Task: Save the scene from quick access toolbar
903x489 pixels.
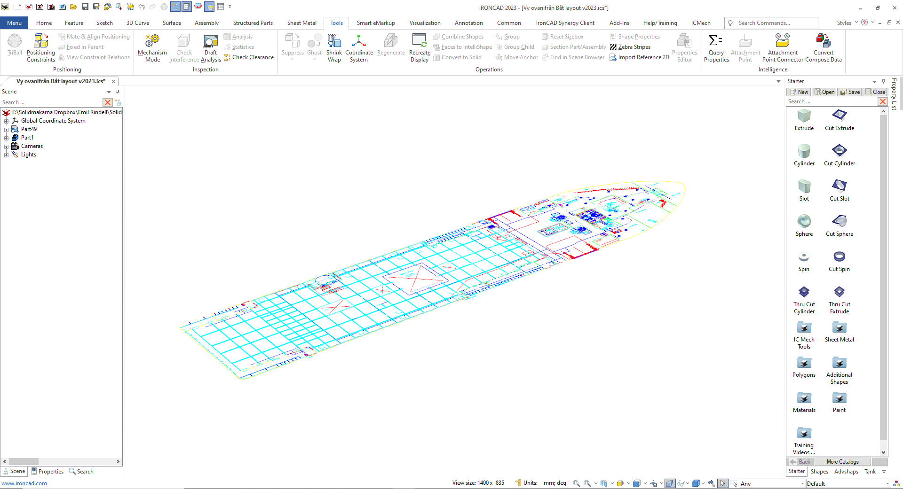Action: click(x=85, y=7)
